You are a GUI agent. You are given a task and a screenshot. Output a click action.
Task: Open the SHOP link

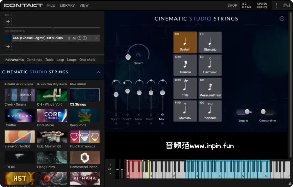pos(232,5)
